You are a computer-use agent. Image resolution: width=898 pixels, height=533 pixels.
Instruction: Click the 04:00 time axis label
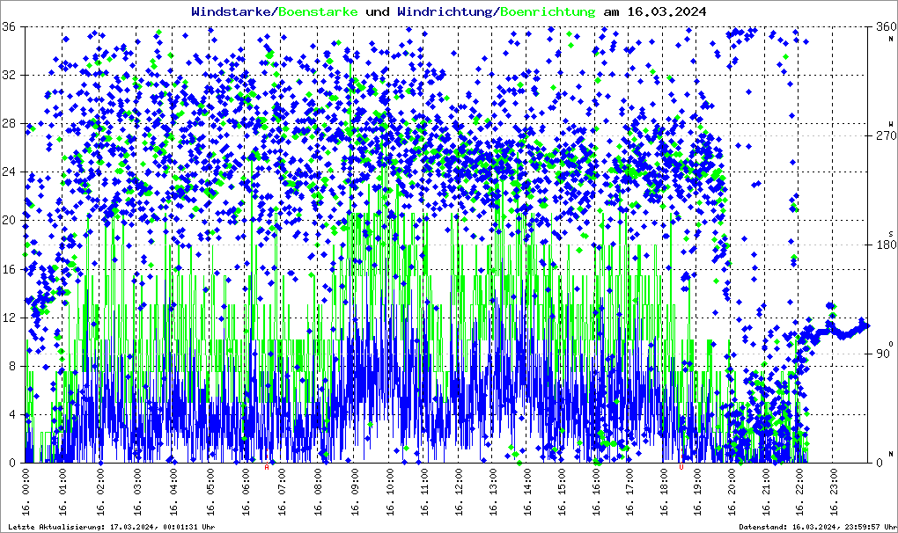point(173,492)
